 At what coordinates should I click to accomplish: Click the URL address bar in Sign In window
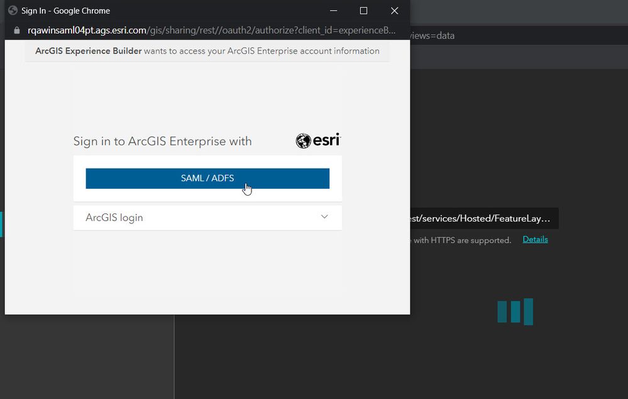coord(211,30)
